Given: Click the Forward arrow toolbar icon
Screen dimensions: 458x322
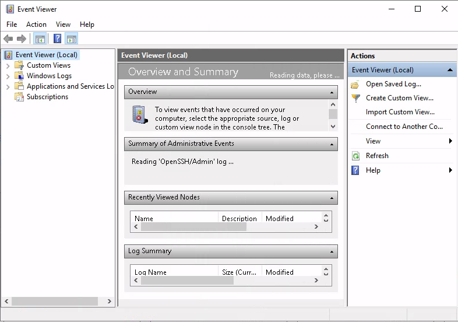Looking at the screenshot, I should click(x=22, y=39).
